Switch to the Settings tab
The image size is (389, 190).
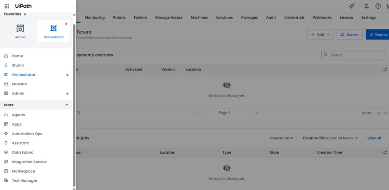368,17
